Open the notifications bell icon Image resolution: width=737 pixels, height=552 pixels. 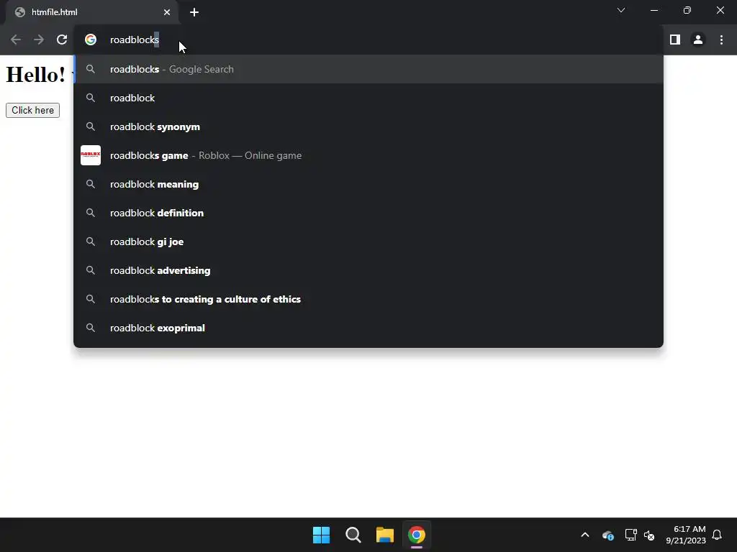(x=718, y=535)
